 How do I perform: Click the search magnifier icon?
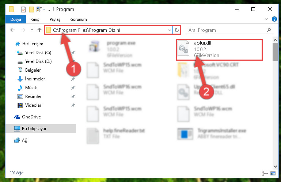point(269,30)
